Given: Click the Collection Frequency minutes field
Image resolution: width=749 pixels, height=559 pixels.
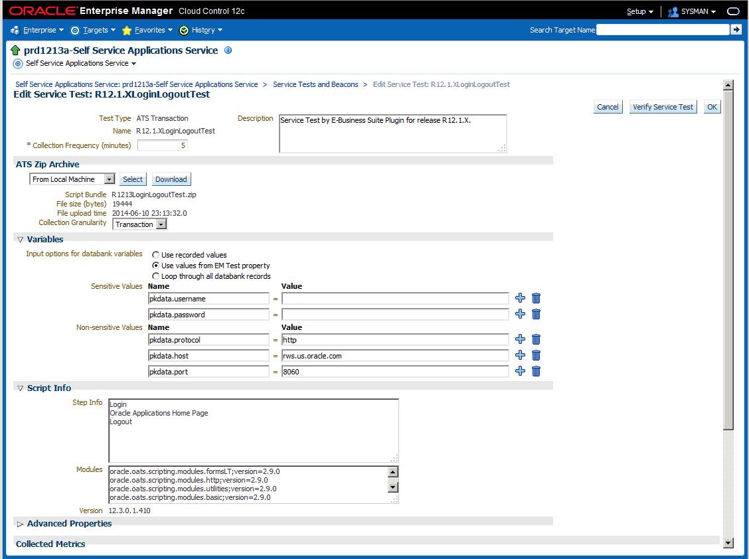Looking at the screenshot, I should pyautogui.click(x=163, y=145).
